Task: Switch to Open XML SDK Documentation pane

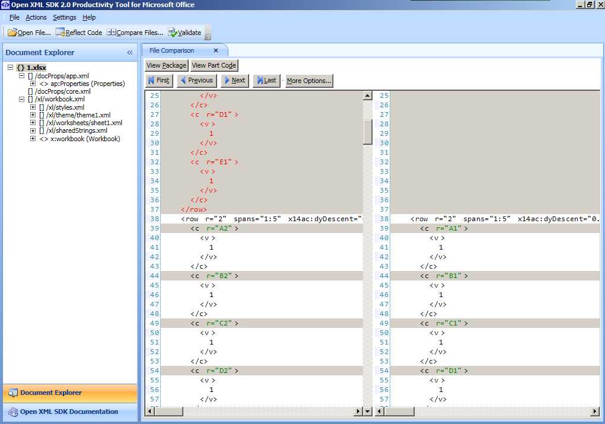Action: (x=70, y=412)
